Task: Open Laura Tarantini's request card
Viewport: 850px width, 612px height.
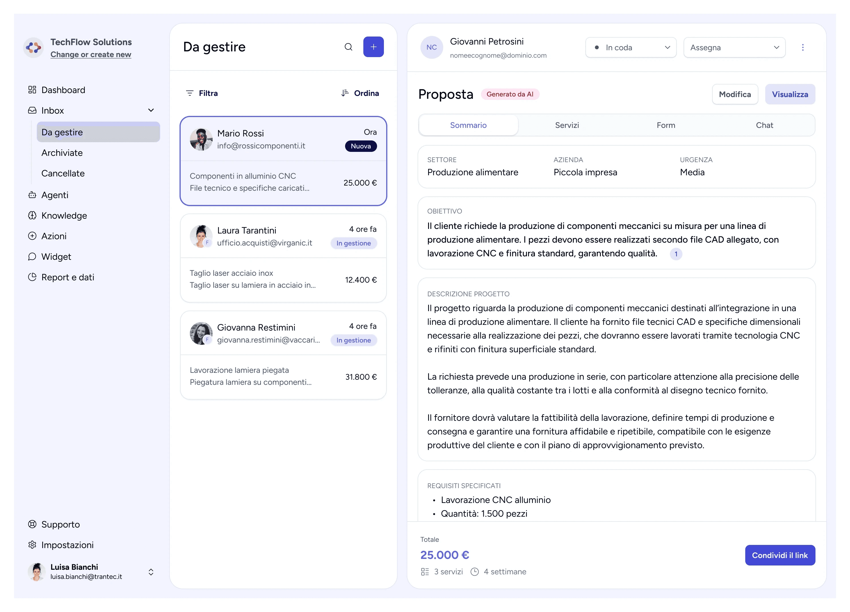Action: click(283, 258)
